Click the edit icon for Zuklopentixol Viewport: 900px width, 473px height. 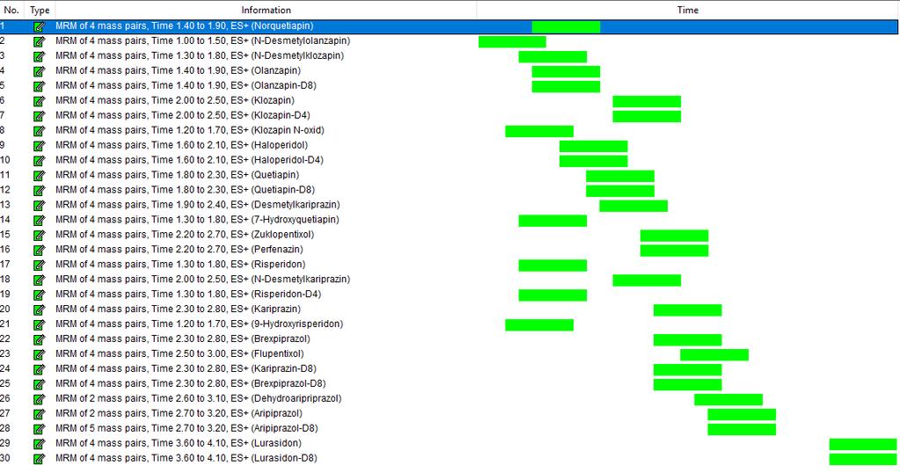(39, 235)
